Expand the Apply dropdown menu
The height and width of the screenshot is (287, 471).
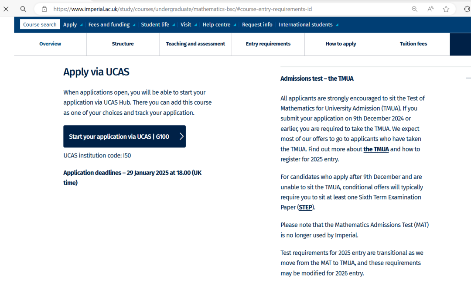coord(72,25)
